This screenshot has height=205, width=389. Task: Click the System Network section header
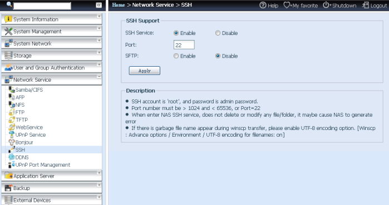point(52,43)
